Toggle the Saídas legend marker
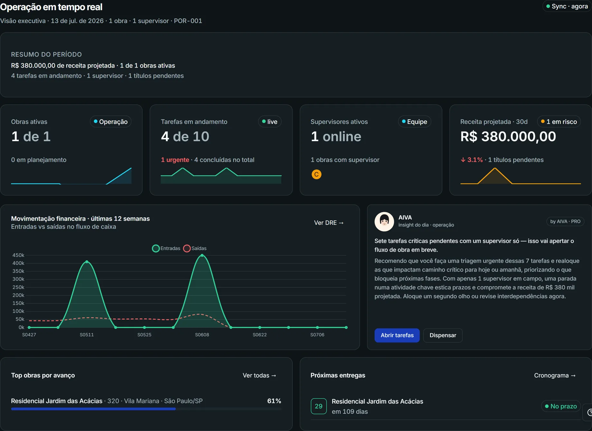Screen dimensions: 592x431 [x=187, y=248]
